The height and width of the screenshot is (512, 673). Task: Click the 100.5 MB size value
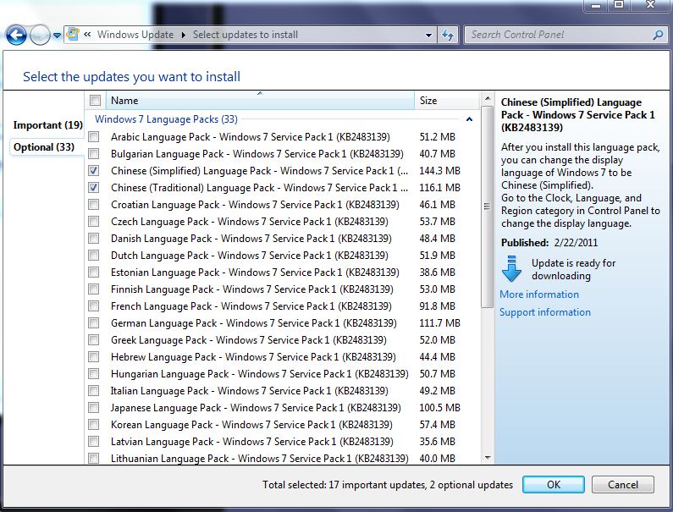[439, 408]
